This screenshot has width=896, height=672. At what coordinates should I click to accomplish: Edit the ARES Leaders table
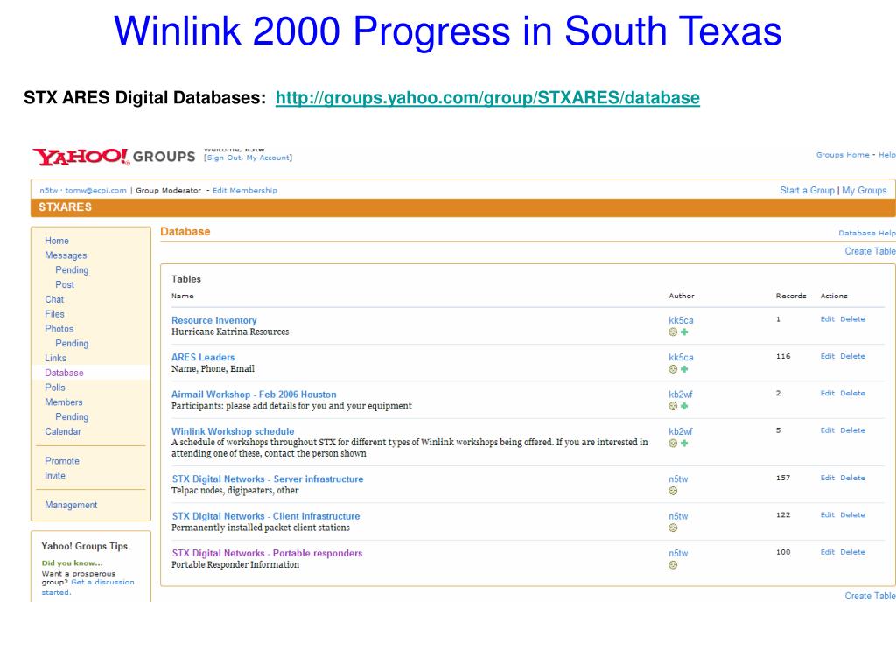coord(828,357)
